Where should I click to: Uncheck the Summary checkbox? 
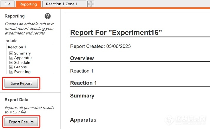click(x=11, y=53)
